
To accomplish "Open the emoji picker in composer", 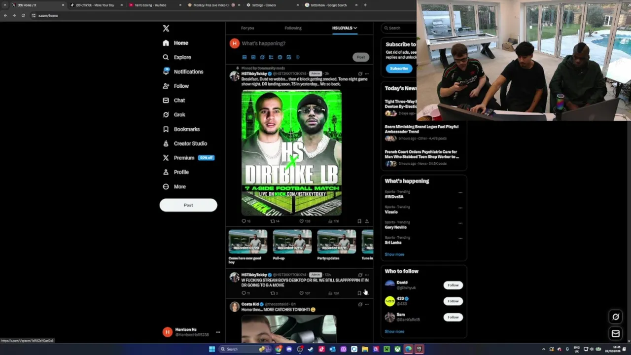I will coord(280,57).
